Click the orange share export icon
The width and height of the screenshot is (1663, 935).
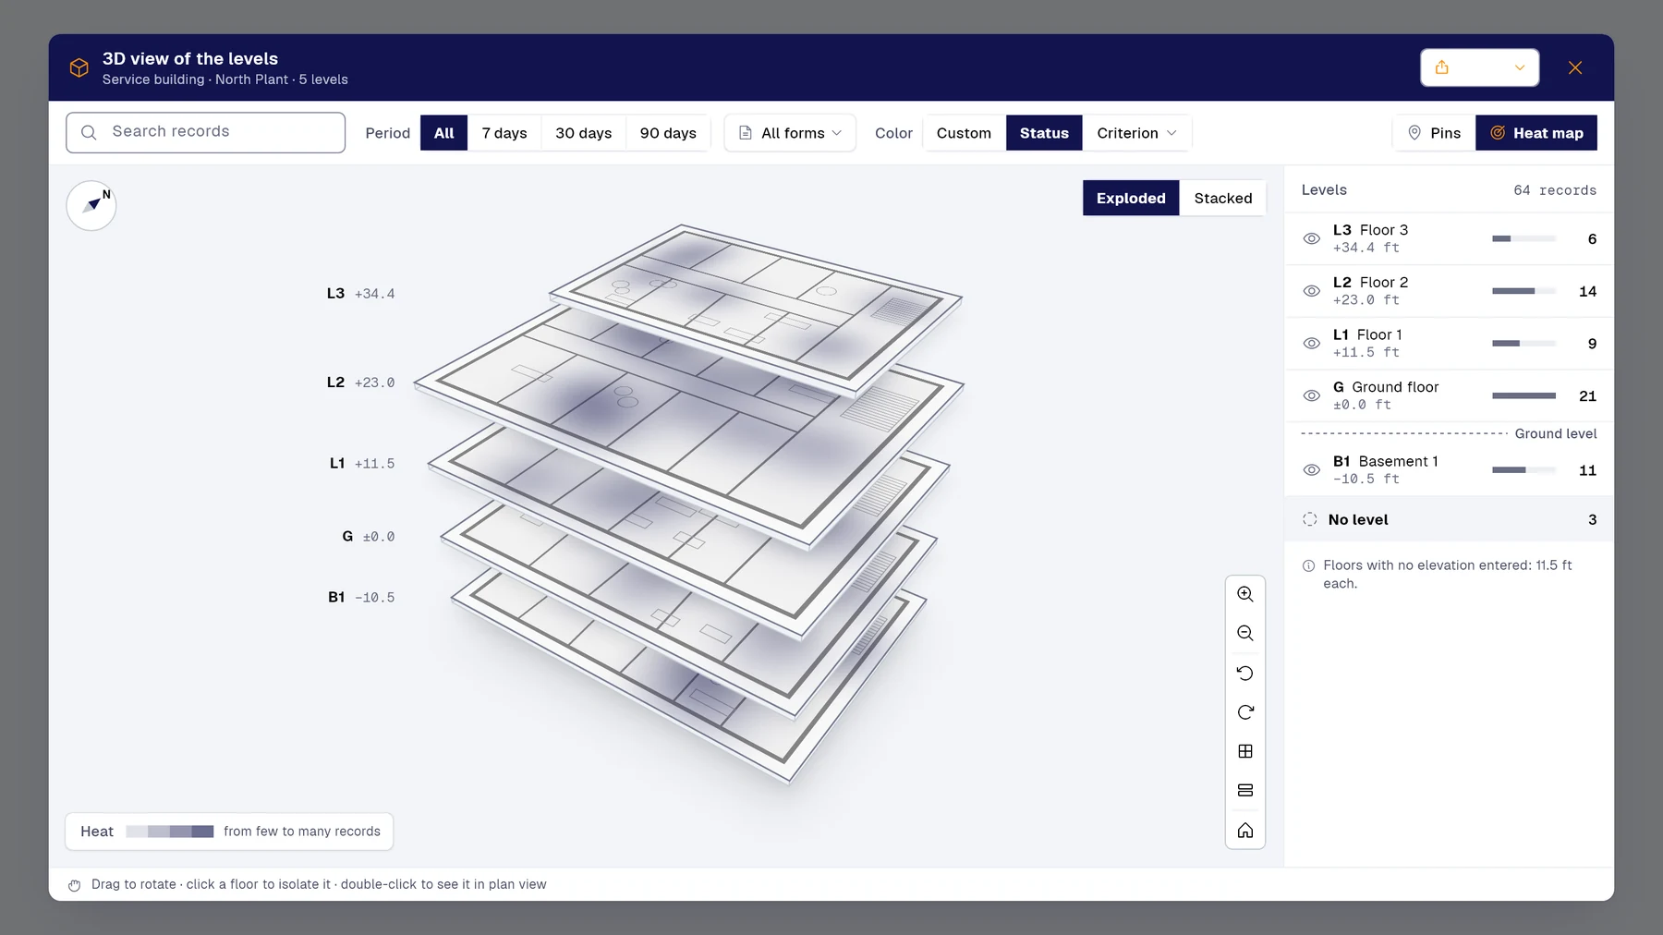click(1442, 67)
